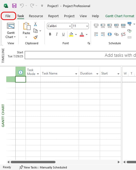Image resolution: width=136 pixels, height=170 pixels.
Task: Toggle Bold formatting
Action: click(50, 34)
